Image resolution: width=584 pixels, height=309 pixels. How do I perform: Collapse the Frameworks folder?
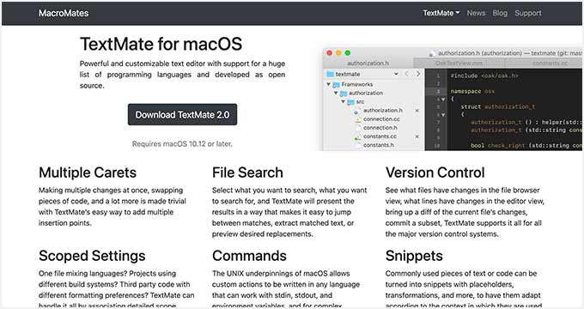coord(328,84)
